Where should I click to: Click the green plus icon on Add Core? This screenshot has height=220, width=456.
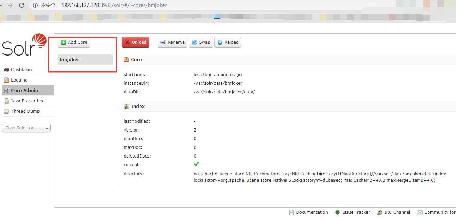point(64,42)
